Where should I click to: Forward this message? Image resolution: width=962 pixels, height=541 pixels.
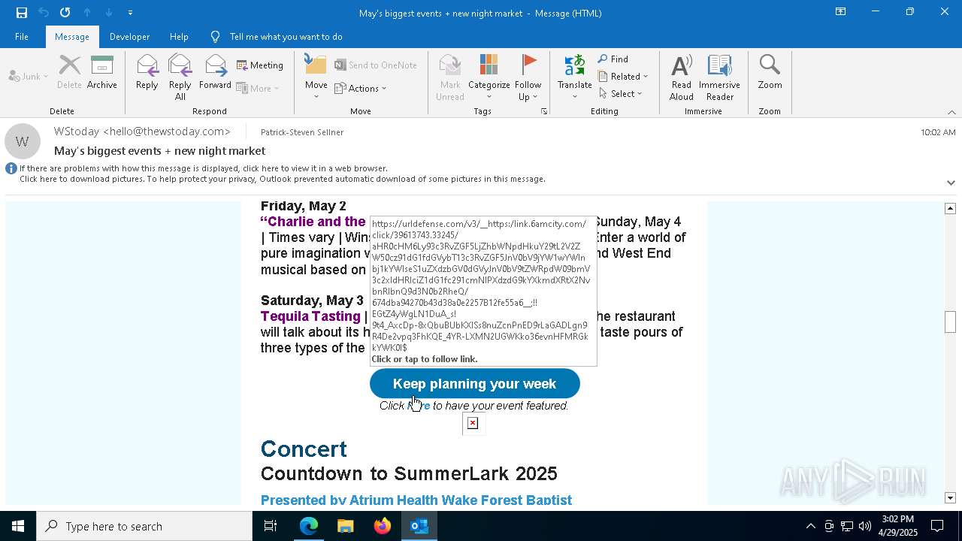[x=216, y=73]
